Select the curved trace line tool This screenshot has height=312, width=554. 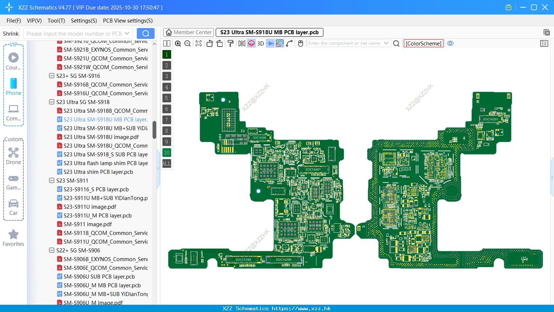pos(290,44)
